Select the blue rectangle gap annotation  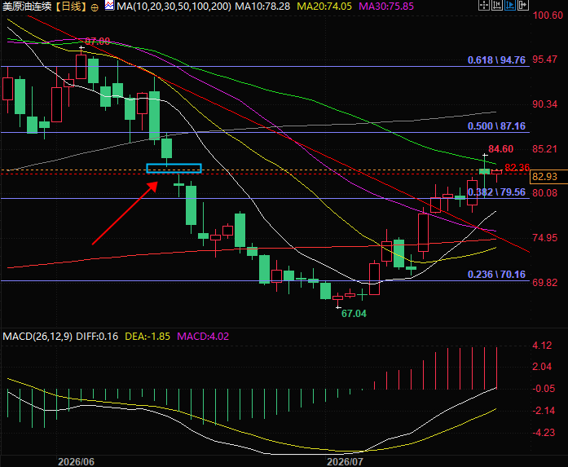[x=174, y=169]
